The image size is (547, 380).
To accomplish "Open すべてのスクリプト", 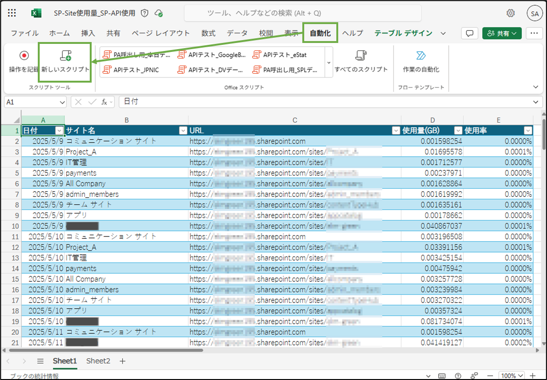I will pyautogui.click(x=361, y=62).
